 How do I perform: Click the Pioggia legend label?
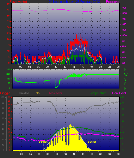click(x=5, y=93)
